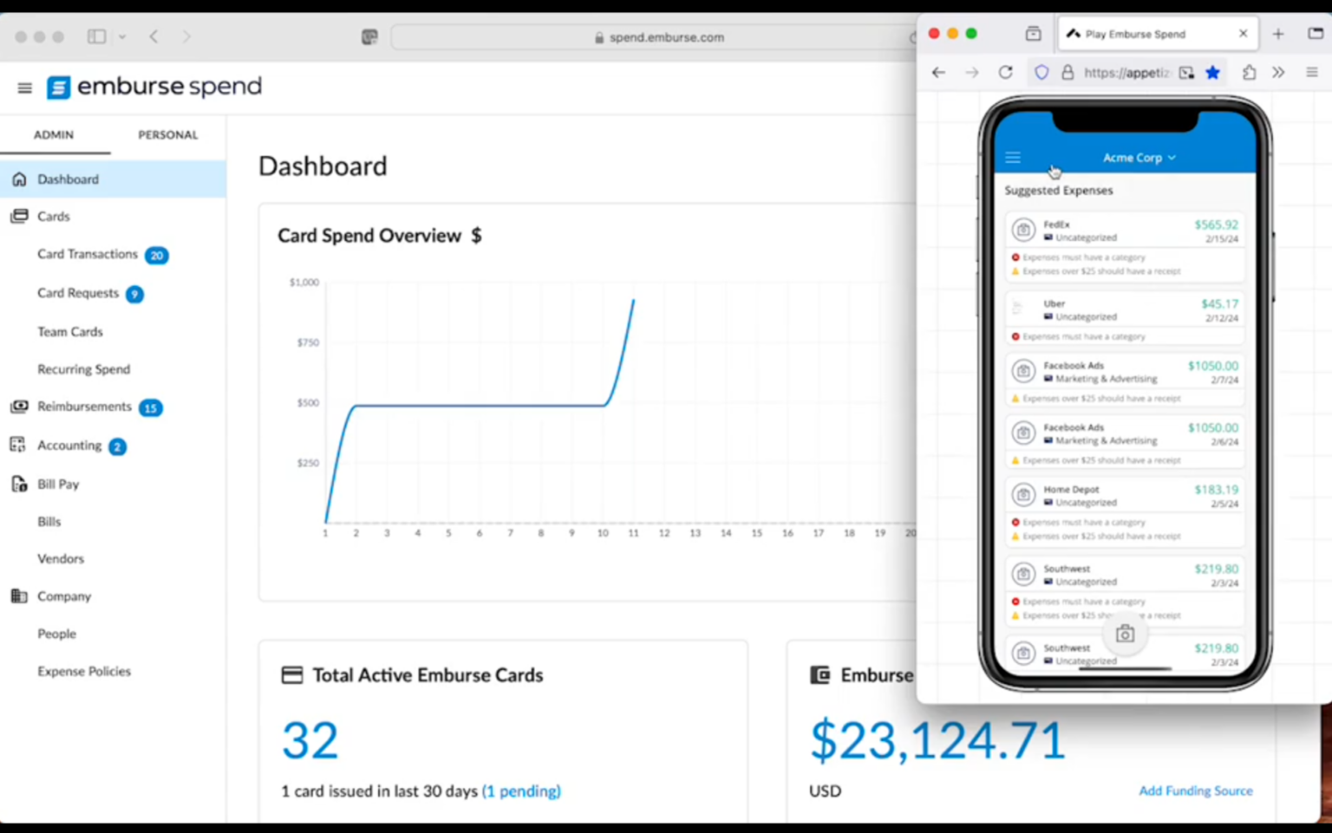Click the (1 pending) card link

click(521, 791)
